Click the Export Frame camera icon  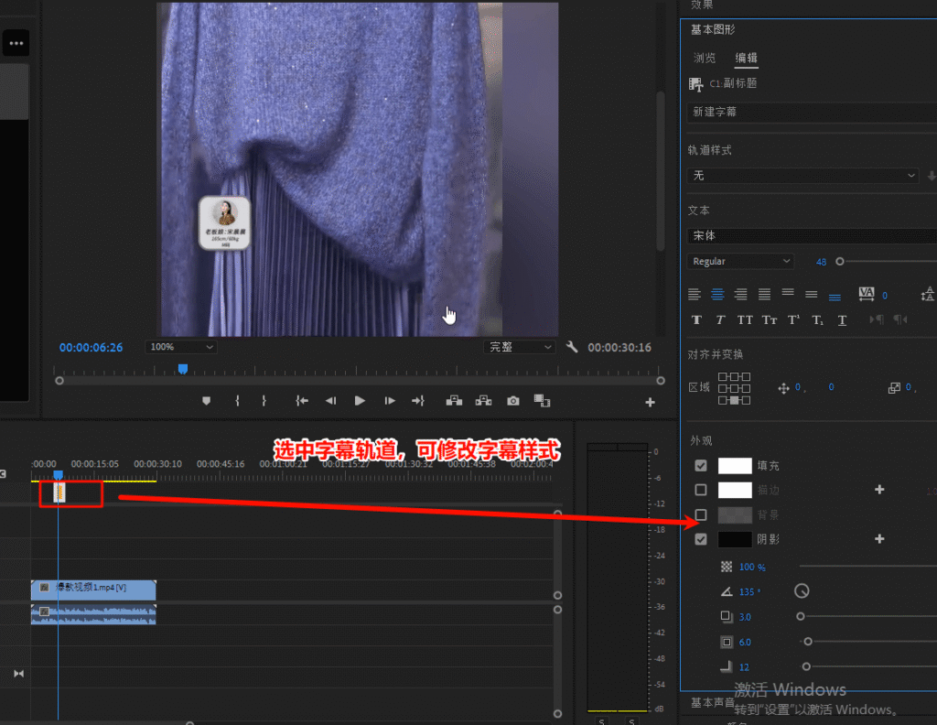pyautogui.click(x=513, y=401)
